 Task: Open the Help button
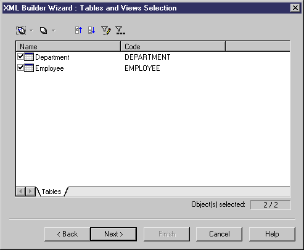[272, 234]
